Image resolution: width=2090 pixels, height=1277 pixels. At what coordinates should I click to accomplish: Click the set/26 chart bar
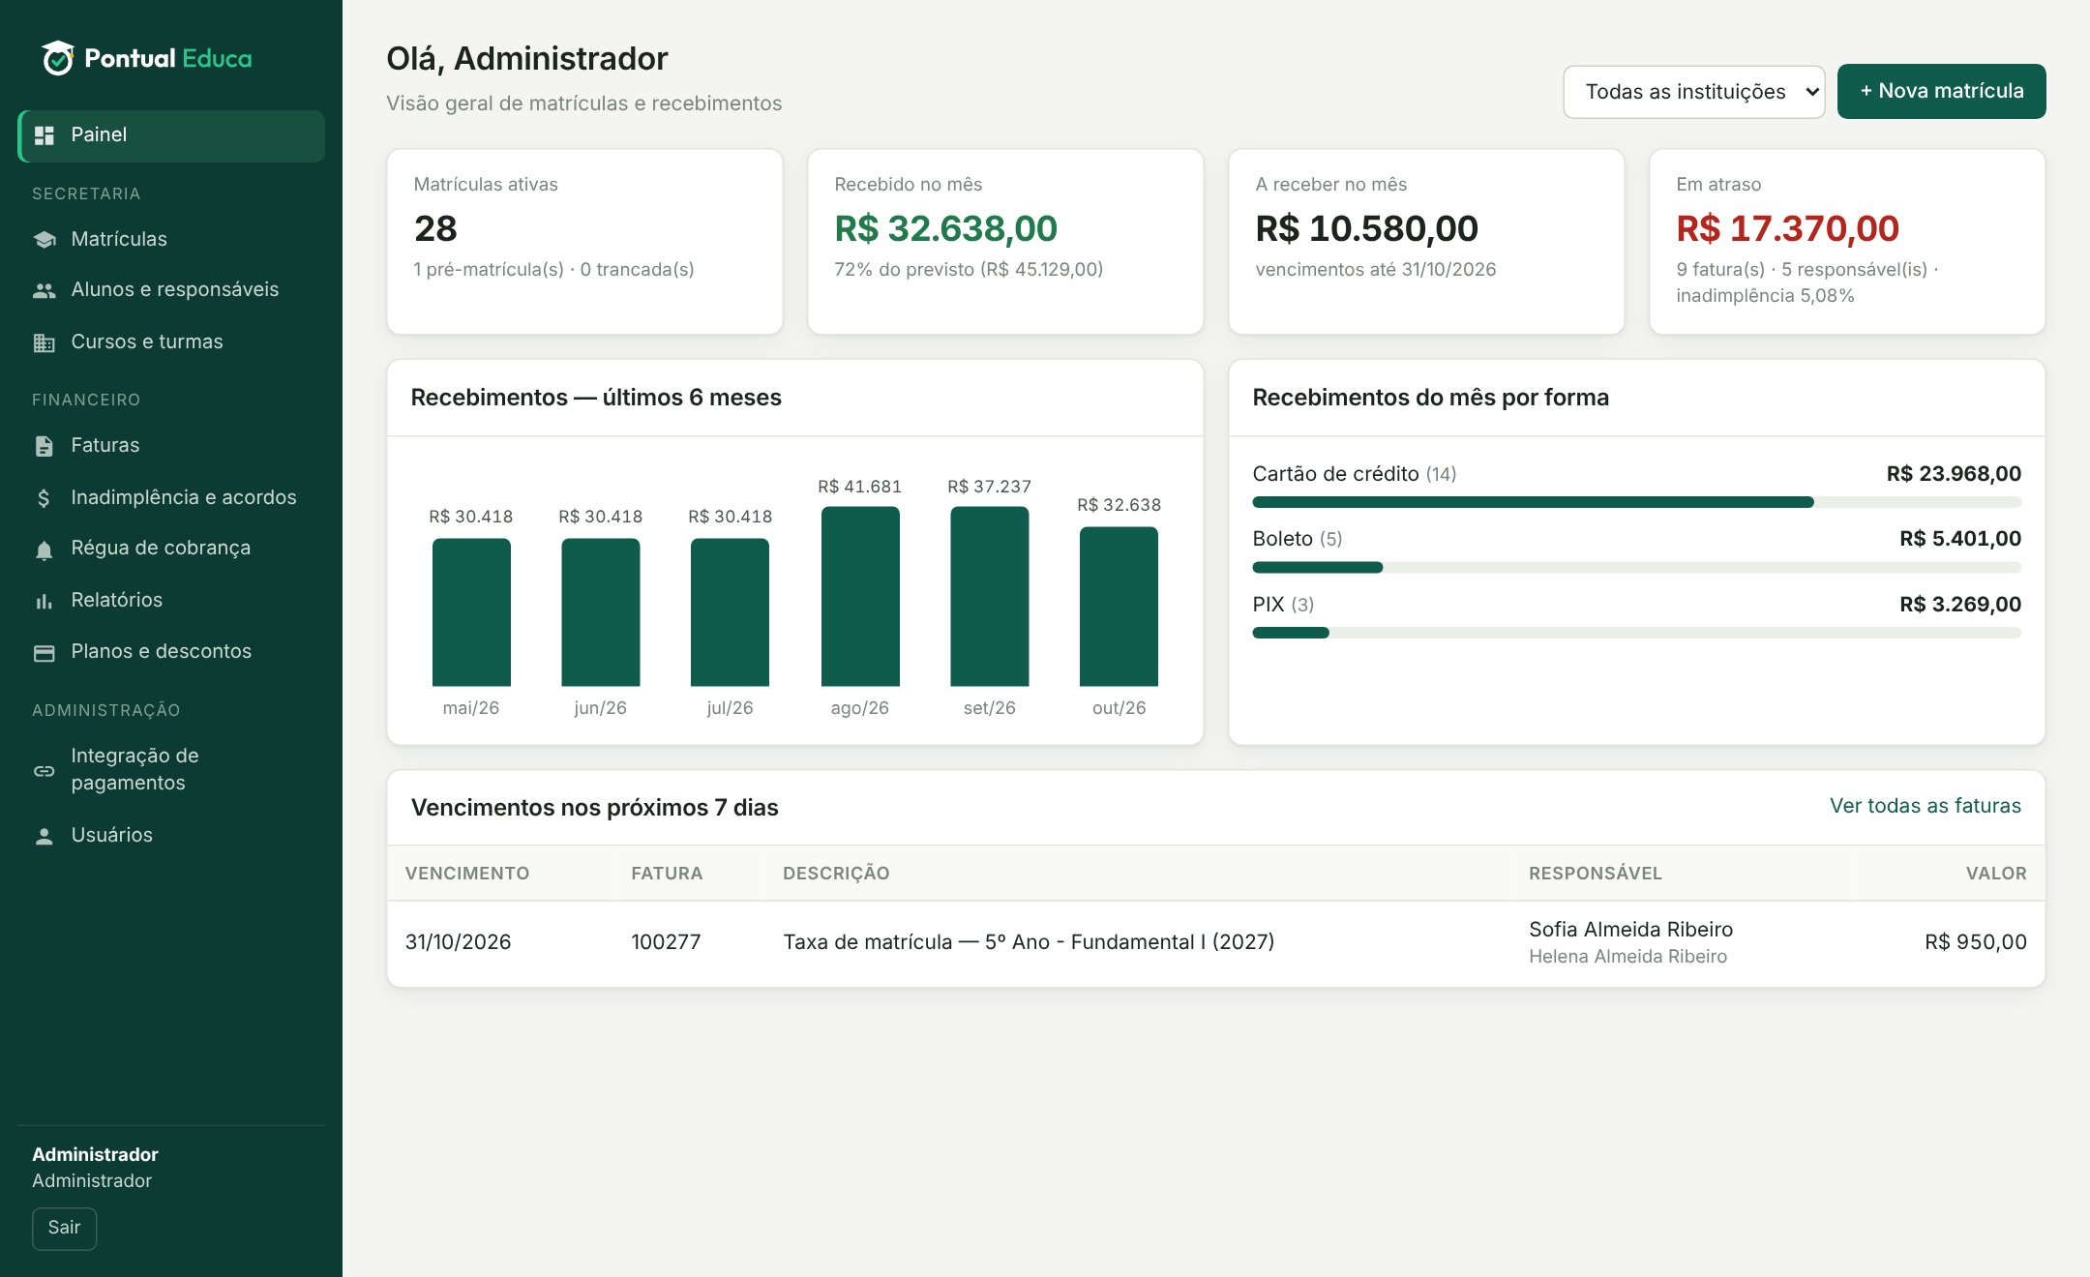point(989,596)
